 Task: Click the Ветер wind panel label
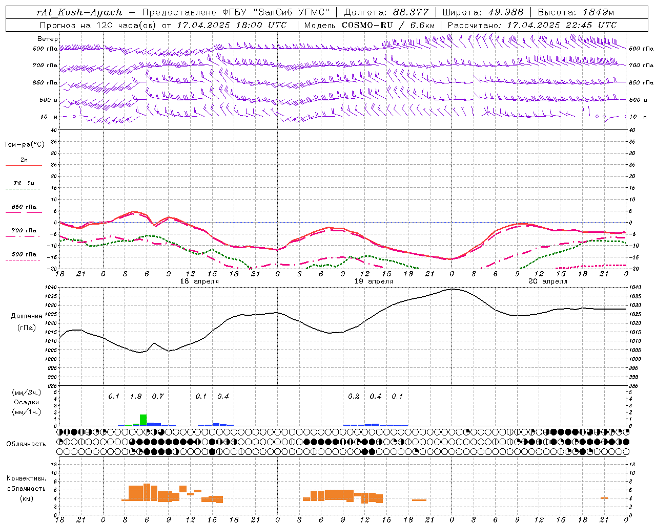48,39
